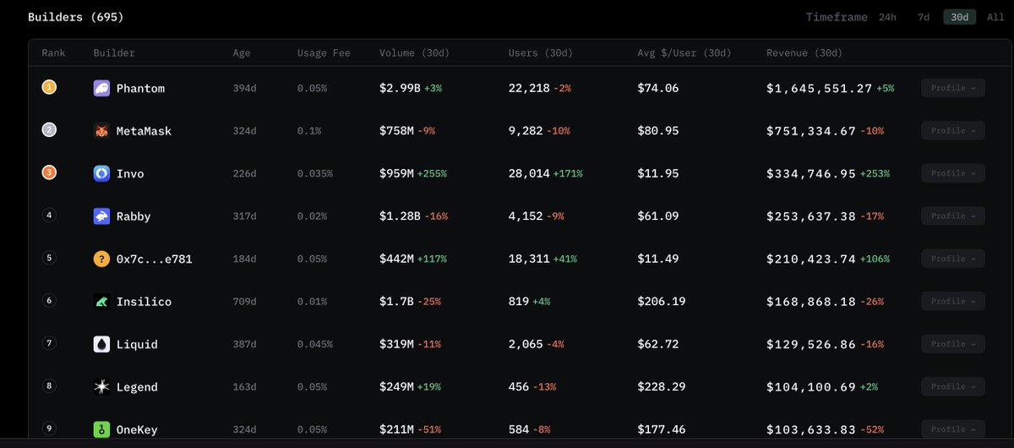Click the OneKey green icon
The image size is (1014, 448).
pyautogui.click(x=101, y=429)
